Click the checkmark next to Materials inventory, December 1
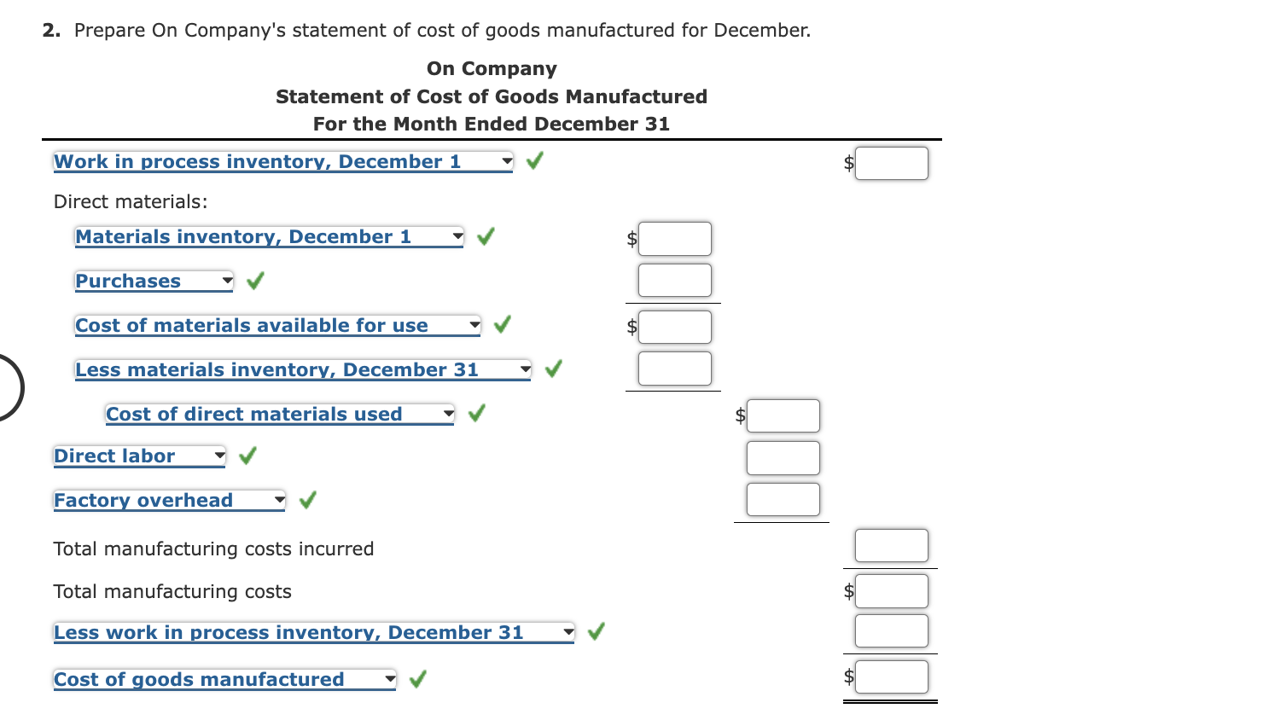1263x720 pixels. point(485,236)
